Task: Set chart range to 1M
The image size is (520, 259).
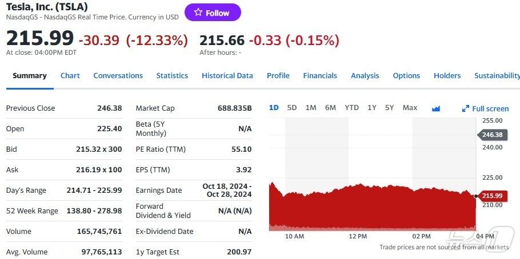Action: [311, 108]
